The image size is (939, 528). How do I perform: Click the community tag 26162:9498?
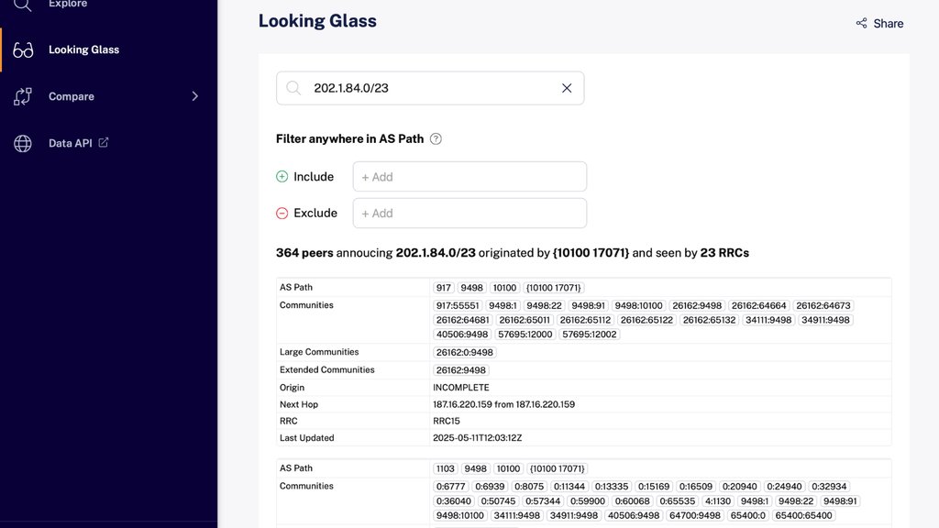tap(697, 304)
